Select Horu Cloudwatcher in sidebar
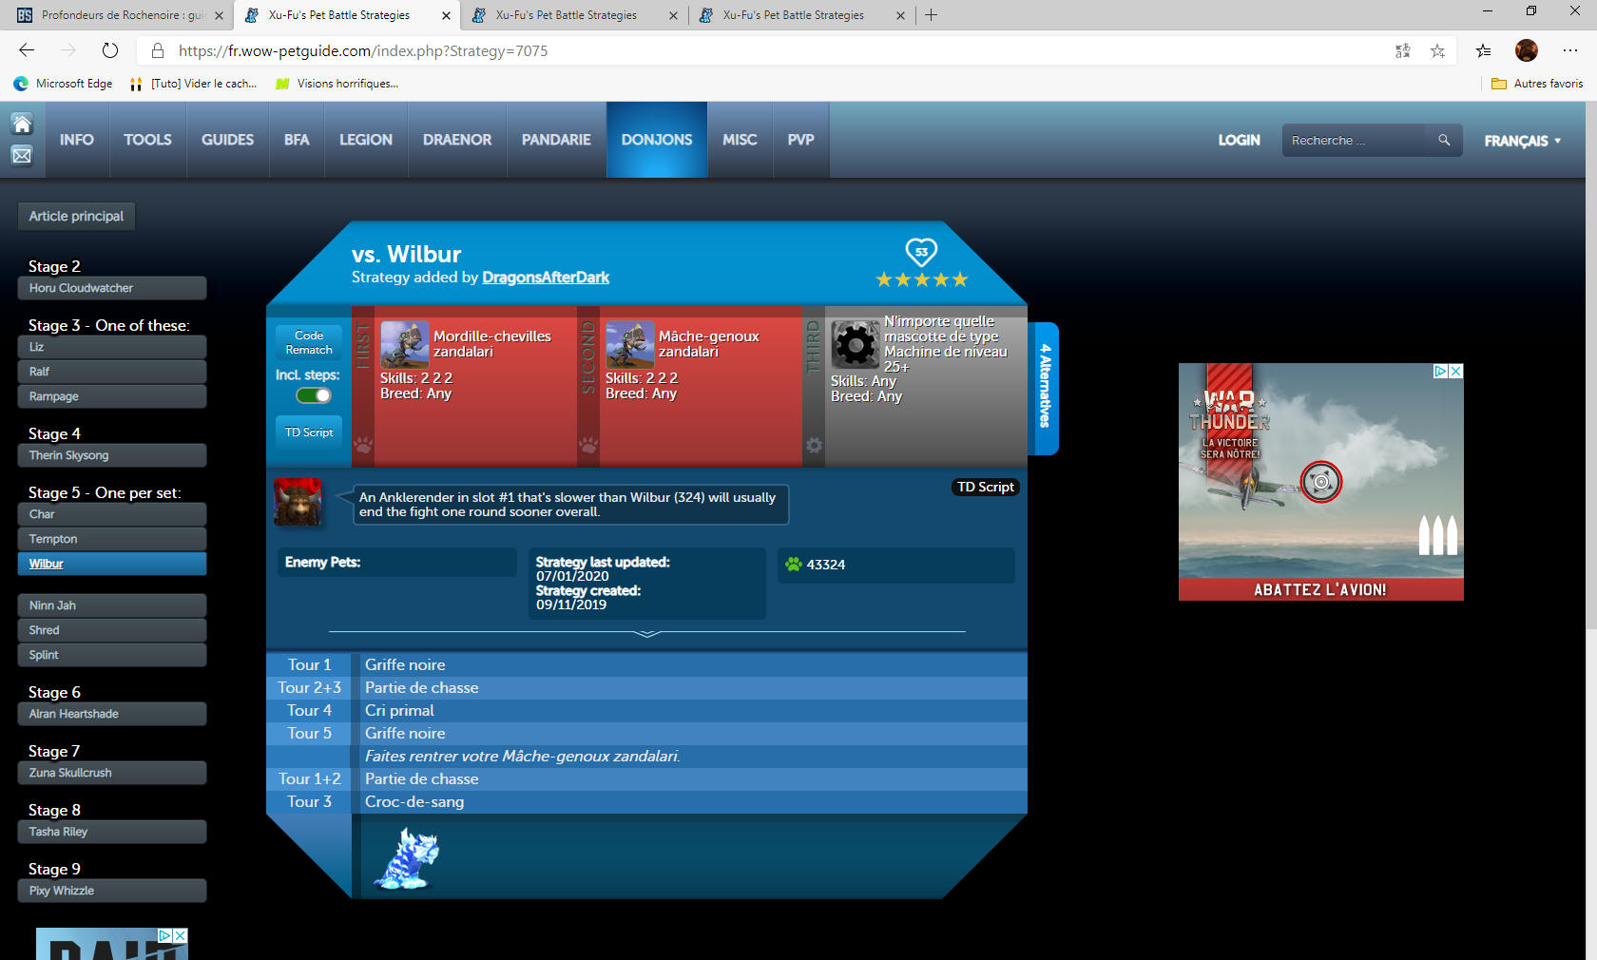 point(112,288)
